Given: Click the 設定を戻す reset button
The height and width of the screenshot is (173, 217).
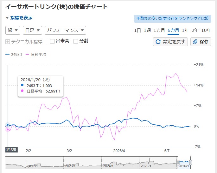Looking at the screenshot, I should (x=170, y=42).
